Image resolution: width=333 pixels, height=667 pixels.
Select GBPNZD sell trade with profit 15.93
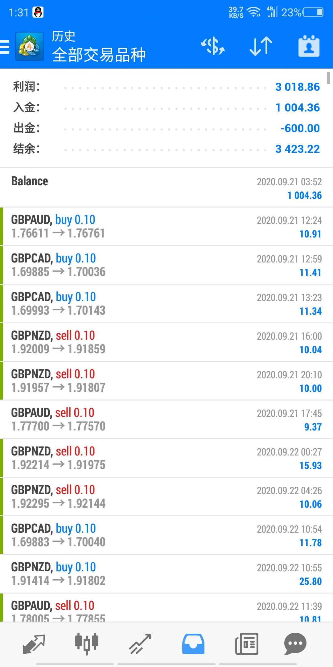[x=166, y=458]
